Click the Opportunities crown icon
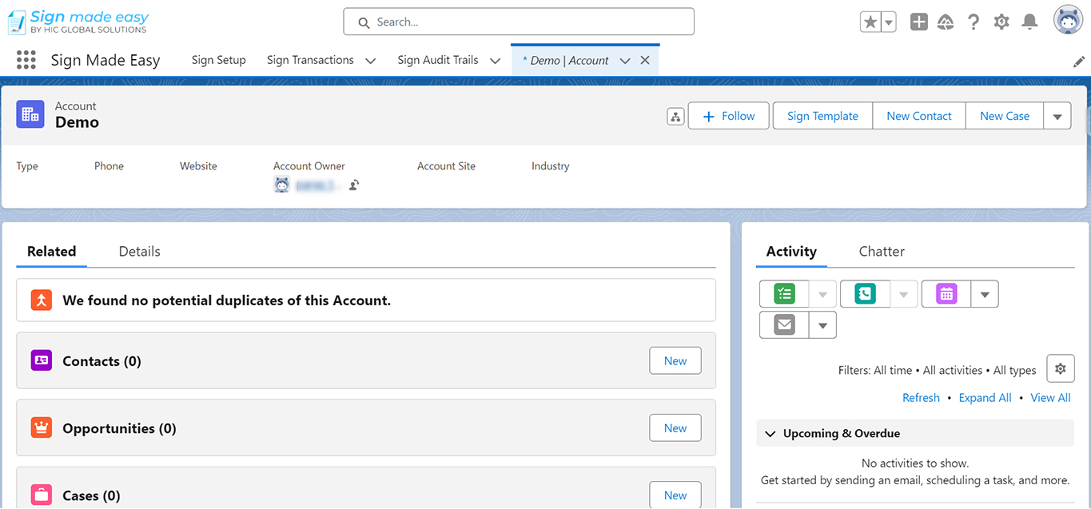Viewport: 1091px width, 509px height. (42, 427)
